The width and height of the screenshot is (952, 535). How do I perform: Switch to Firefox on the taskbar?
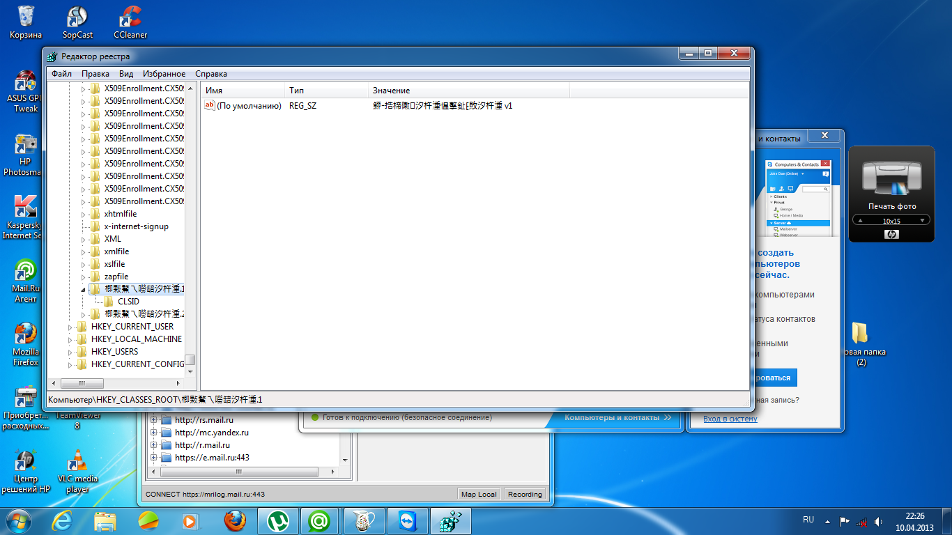pos(236,520)
